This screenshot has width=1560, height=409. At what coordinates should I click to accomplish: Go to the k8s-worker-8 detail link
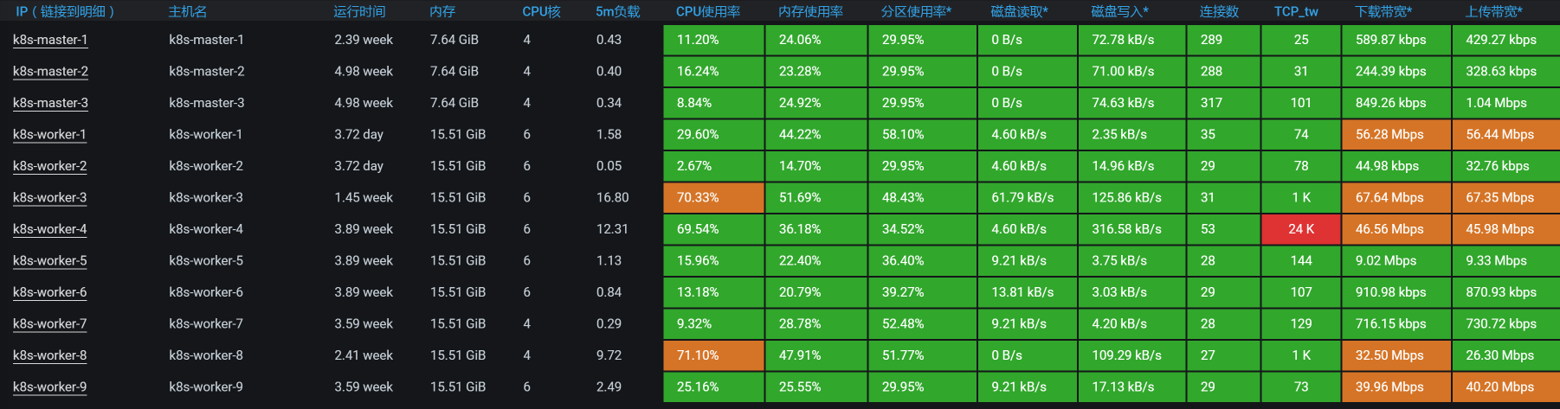[x=50, y=355]
